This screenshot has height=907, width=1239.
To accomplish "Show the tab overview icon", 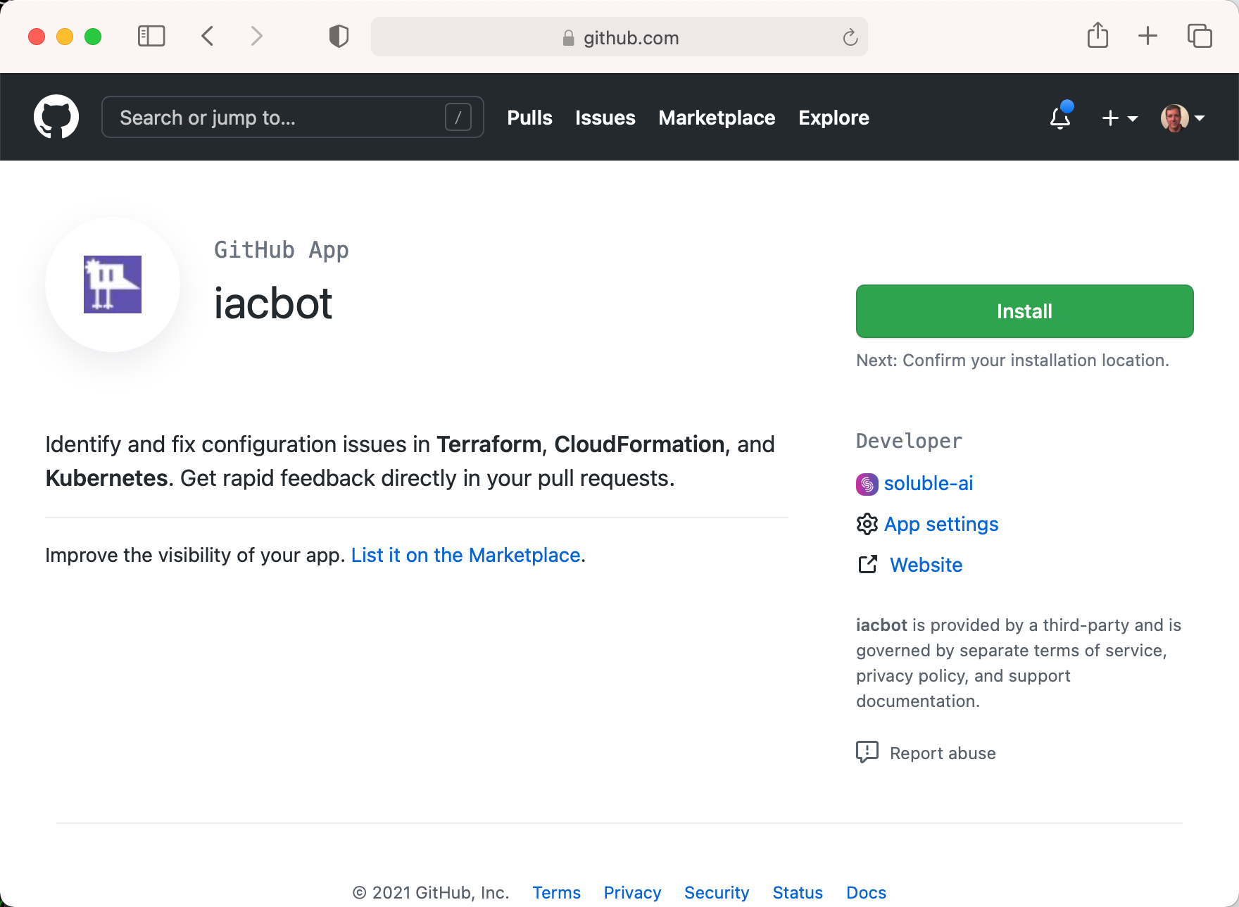I will (x=1200, y=36).
